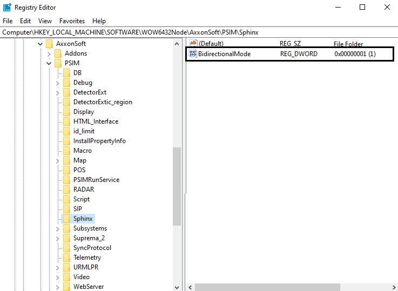Maximize the Registry Editor window
This screenshot has height=291, width=398.
tap(362, 7)
